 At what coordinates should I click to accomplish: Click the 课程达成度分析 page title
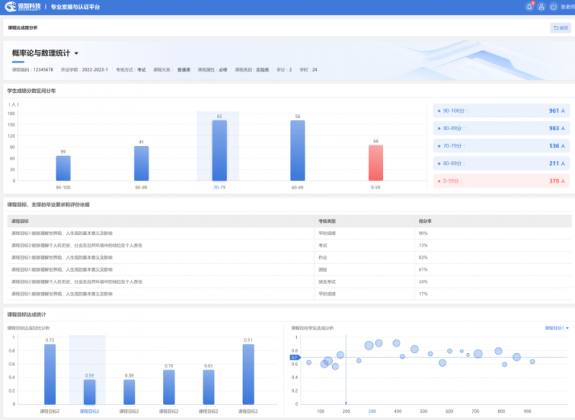pyautogui.click(x=23, y=28)
